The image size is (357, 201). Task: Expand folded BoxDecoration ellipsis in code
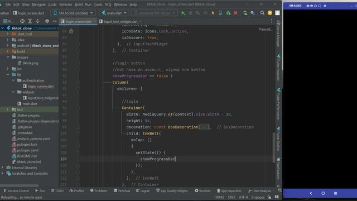click(x=204, y=127)
